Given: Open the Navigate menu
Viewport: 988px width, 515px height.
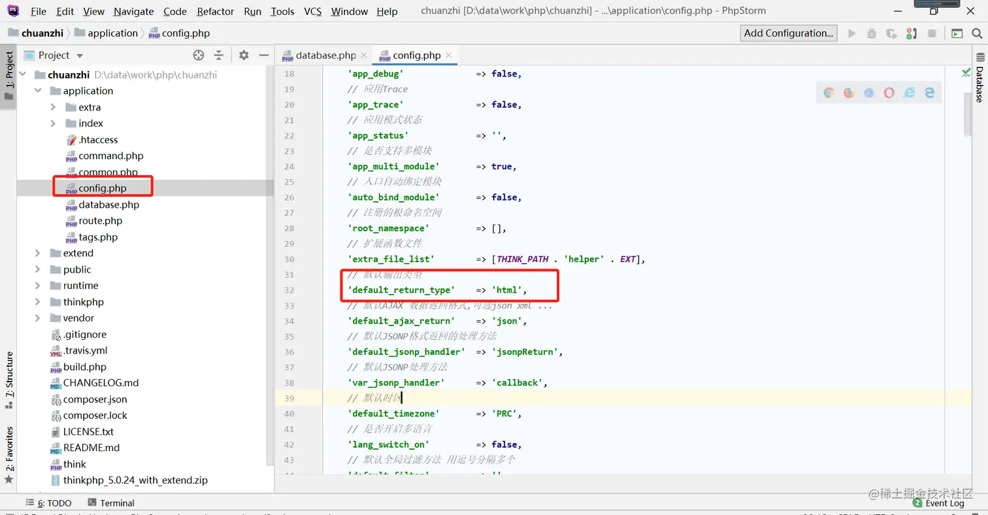Looking at the screenshot, I should 133,11.
